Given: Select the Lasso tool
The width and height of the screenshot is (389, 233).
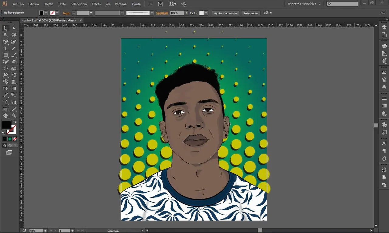Looking at the screenshot, I should point(14,35).
